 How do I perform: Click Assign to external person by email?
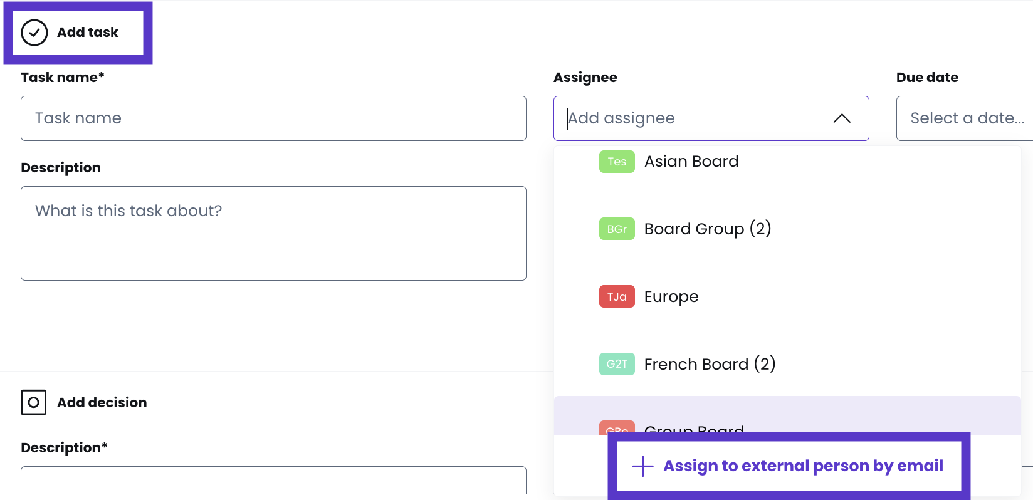click(x=803, y=466)
